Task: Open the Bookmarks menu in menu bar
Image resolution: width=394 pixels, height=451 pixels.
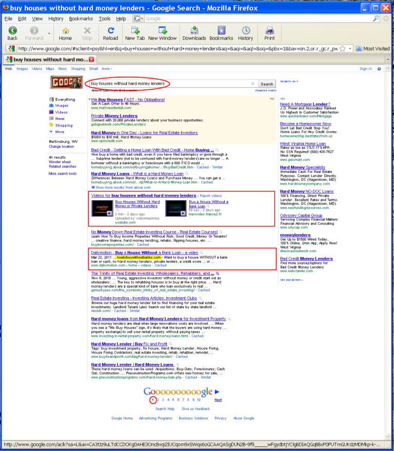Action: tap(81, 18)
